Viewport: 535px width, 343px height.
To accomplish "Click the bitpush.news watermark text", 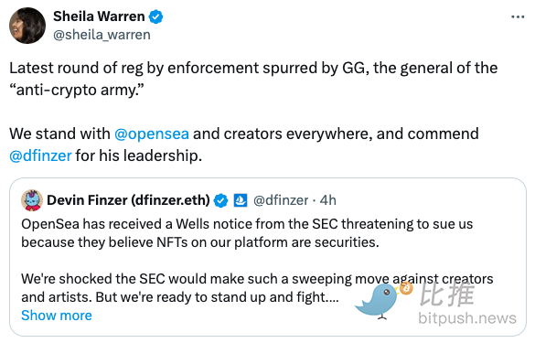I will [x=467, y=317].
